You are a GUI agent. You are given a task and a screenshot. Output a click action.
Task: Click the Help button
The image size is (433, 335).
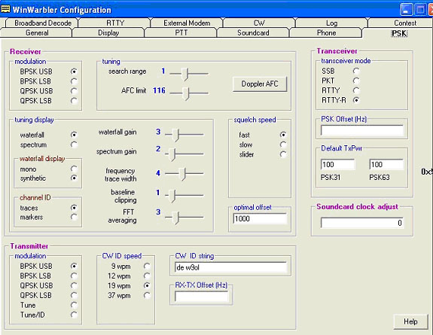[410, 321]
